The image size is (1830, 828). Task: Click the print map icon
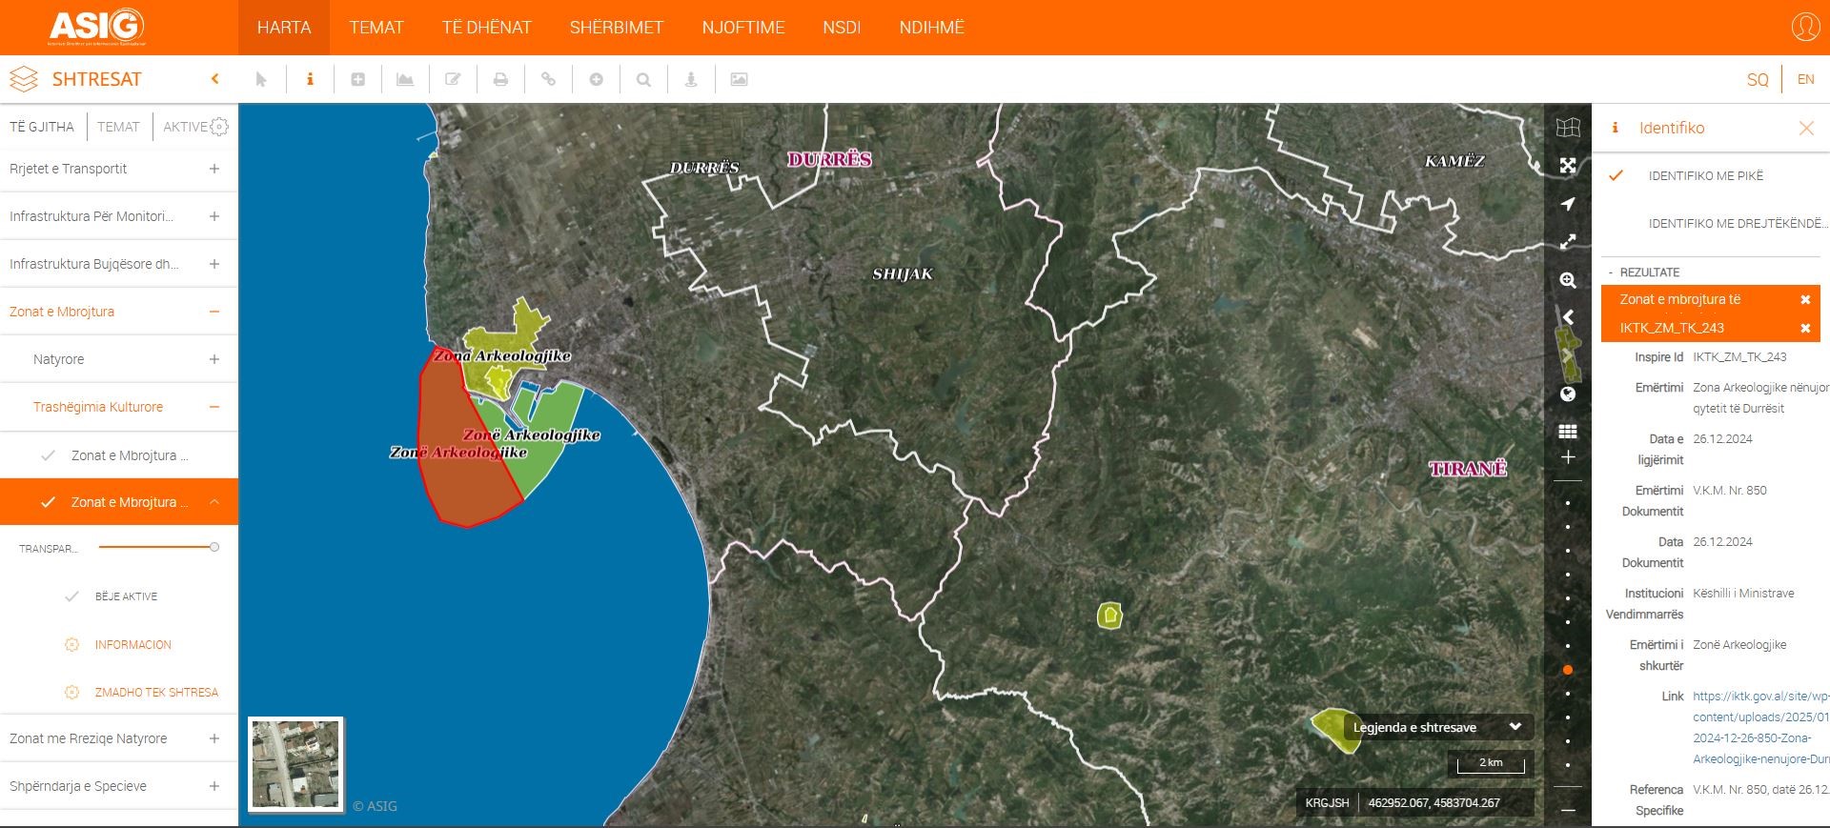click(x=500, y=80)
